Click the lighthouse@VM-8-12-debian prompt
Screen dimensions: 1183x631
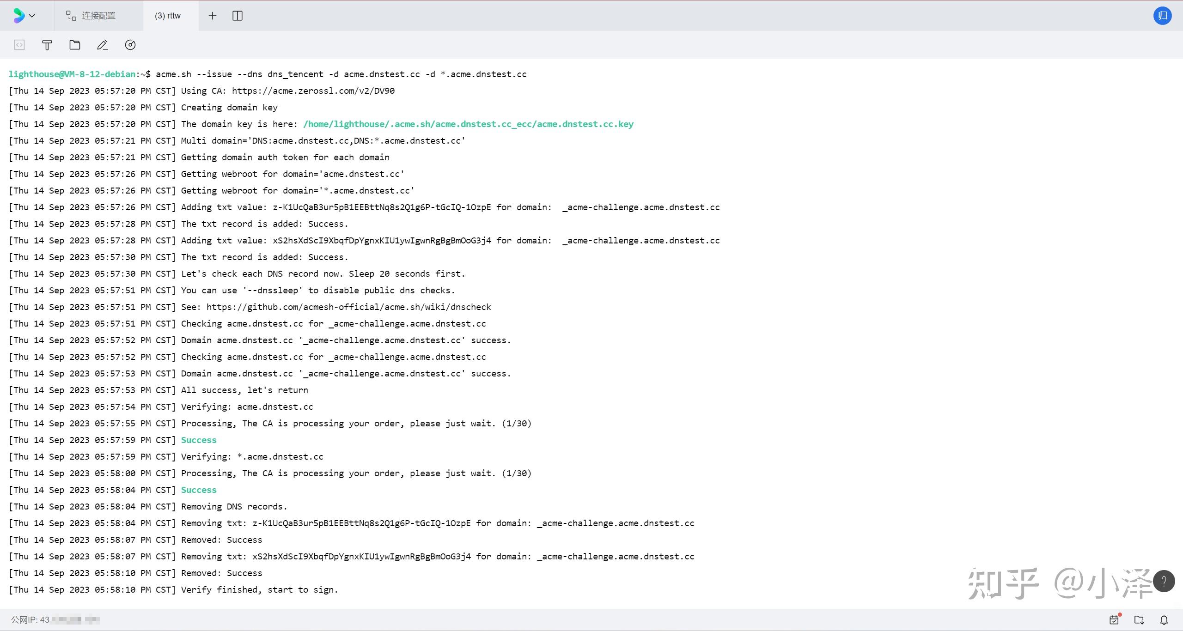click(72, 74)
